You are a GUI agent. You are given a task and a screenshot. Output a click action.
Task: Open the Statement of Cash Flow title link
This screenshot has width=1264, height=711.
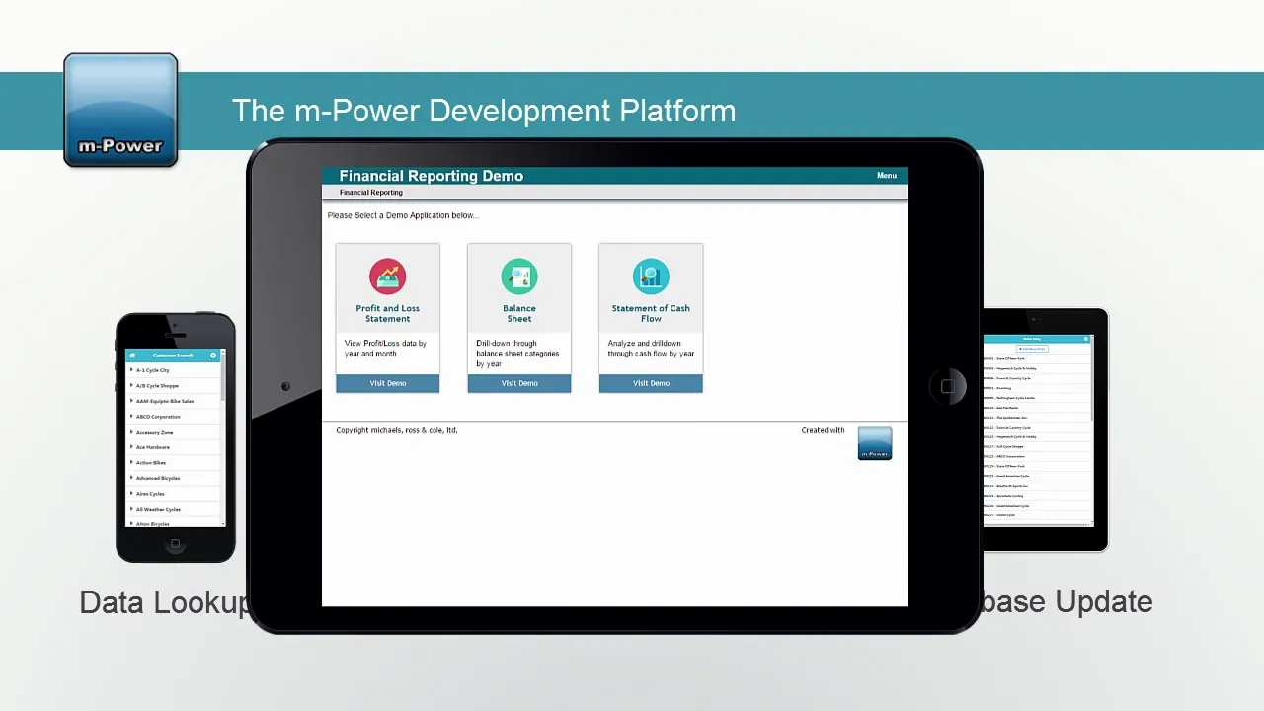tap(651, 313)
